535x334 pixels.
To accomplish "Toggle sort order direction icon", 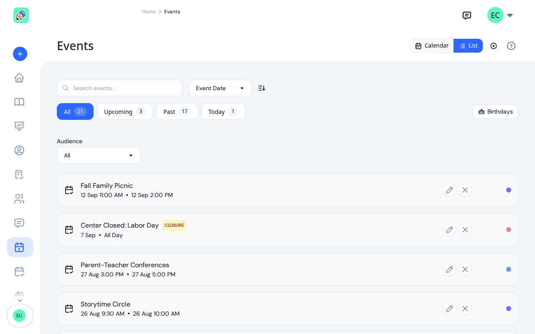I will [262, 88].
